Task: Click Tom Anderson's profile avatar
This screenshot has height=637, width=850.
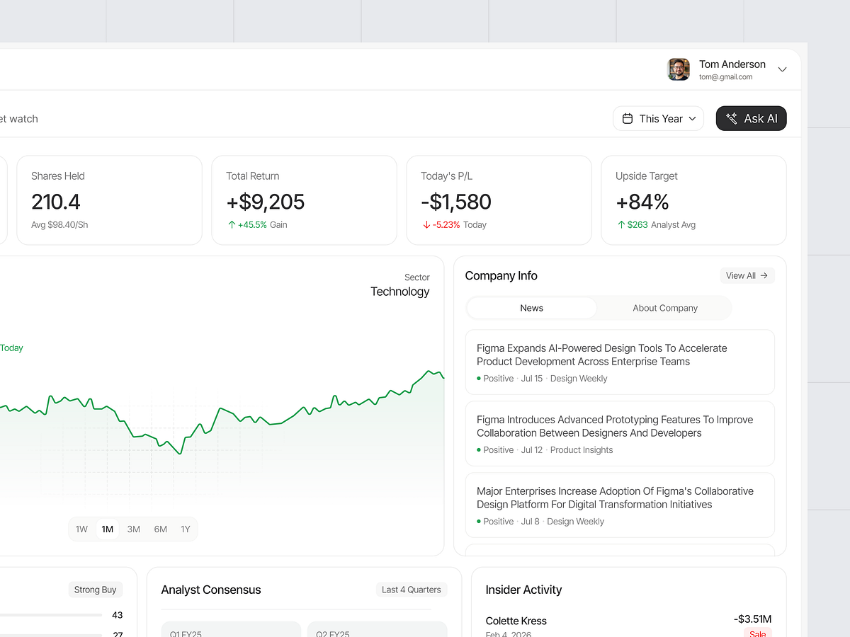Action: [679, 69]
